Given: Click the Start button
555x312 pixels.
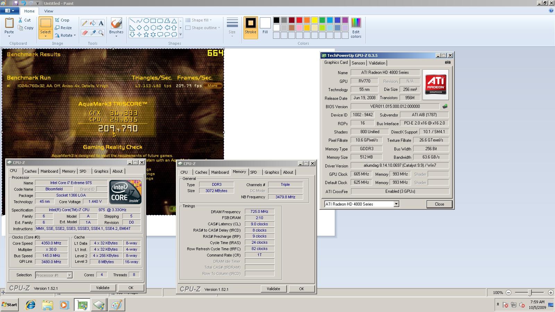Looking at the screenshot, I should tap(9, 305).
